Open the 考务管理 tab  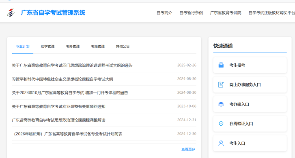point(73,46)
